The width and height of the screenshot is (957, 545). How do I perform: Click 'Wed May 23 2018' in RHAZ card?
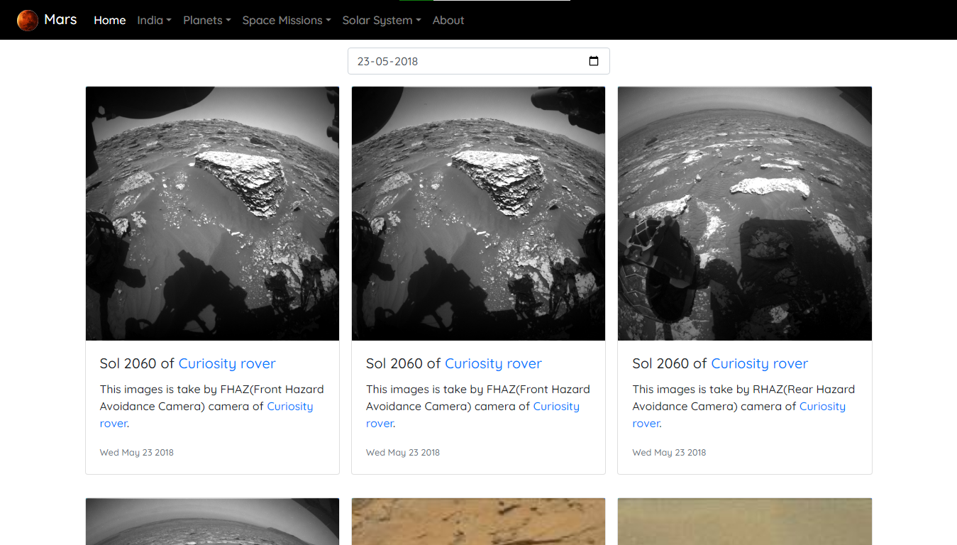click(x=669, y=452)
